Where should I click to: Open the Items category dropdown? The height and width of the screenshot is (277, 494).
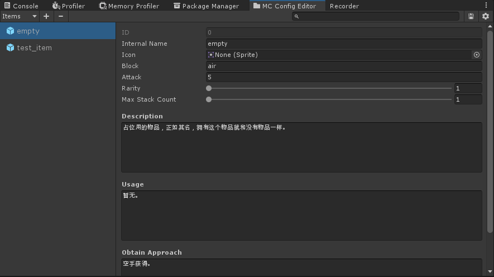19,16
